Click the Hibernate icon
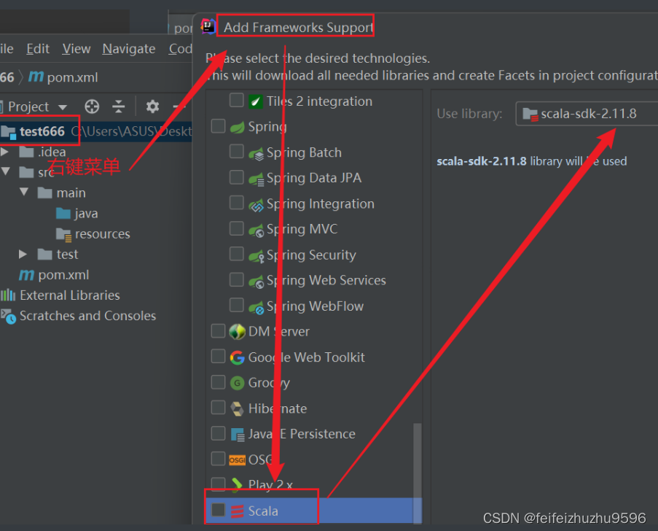658x531 pixels. (x=237, y=408)
